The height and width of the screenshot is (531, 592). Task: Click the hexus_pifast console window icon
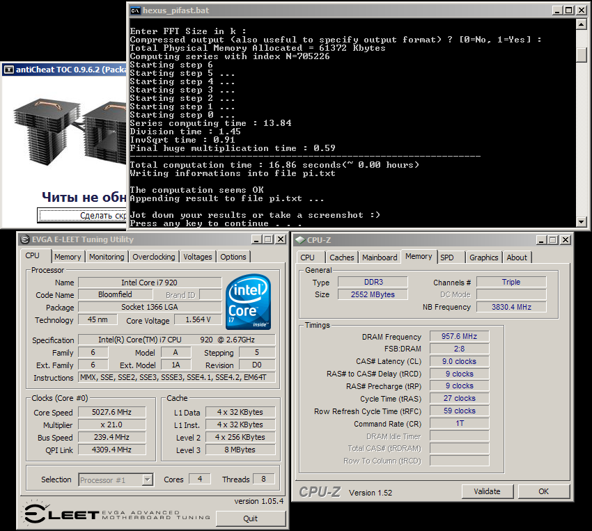[135, 10]
